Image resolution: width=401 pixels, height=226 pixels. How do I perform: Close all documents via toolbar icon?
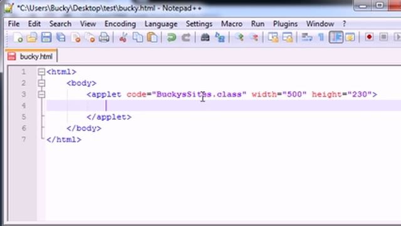[x=90, y=38]
